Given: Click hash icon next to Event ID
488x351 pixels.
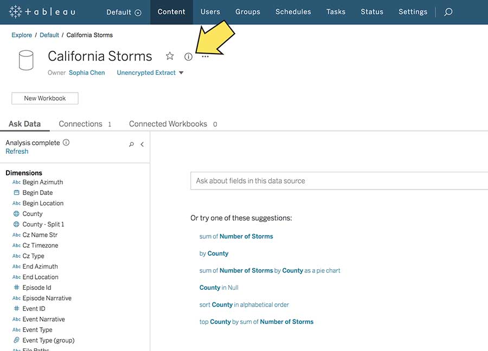Looking at the screenshot, I should (x=16, y=309).
